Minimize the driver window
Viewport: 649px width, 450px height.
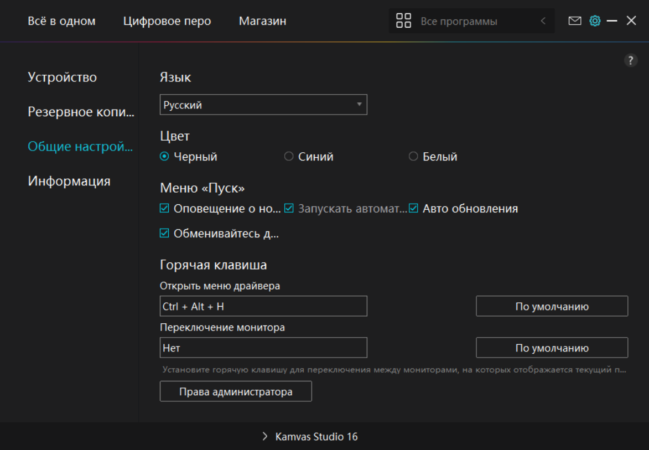point(612,21)
